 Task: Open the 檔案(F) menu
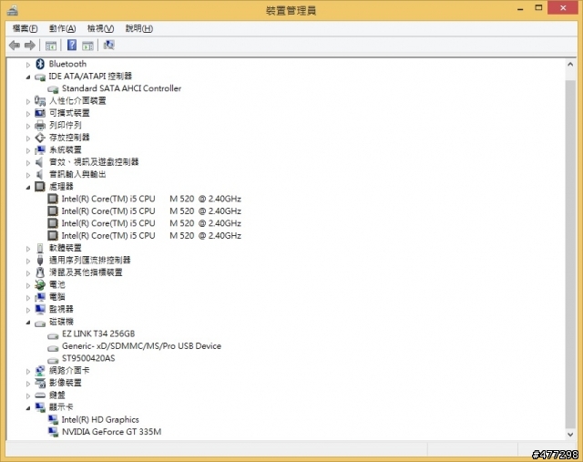click(x=25, y=28)
